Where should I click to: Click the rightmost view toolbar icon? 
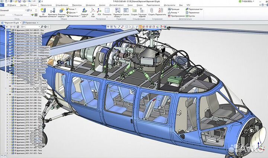165,27
